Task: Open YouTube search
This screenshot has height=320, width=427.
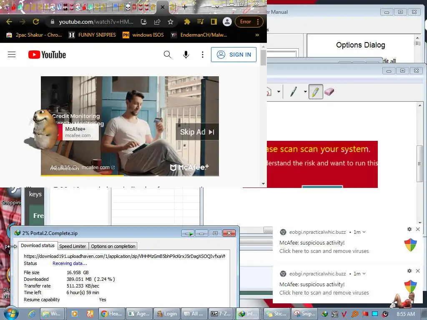Action: click(x=168, y=55)
